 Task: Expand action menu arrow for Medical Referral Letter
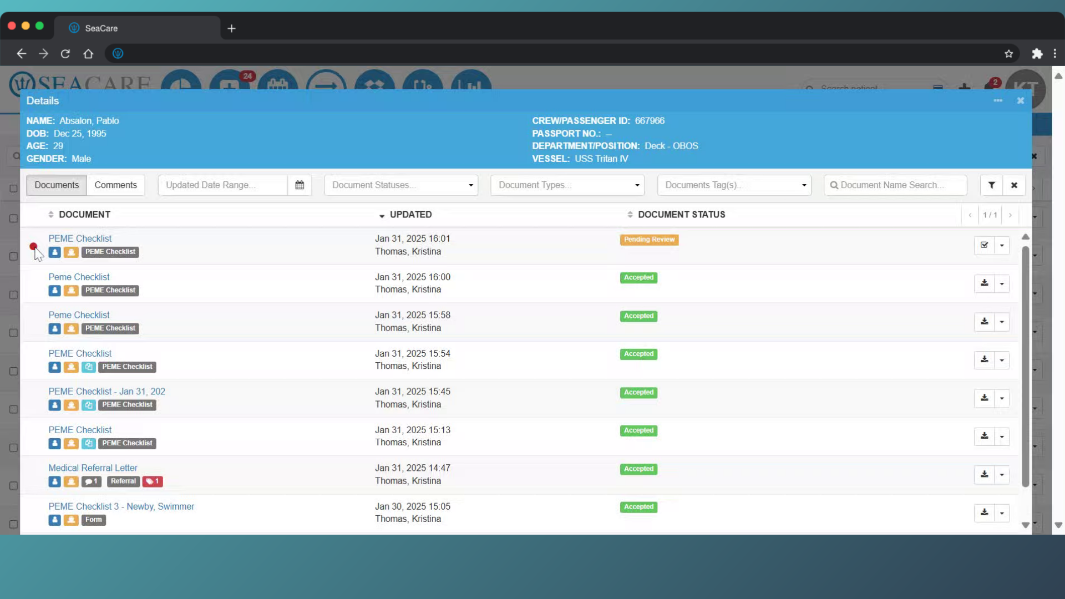click(1002, 475)
